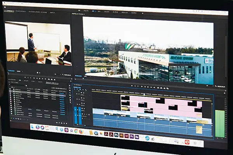Screen dimensions: 233x155
Task: Open the メディアブラウザー panel tab
Action: tap(12, 80)
